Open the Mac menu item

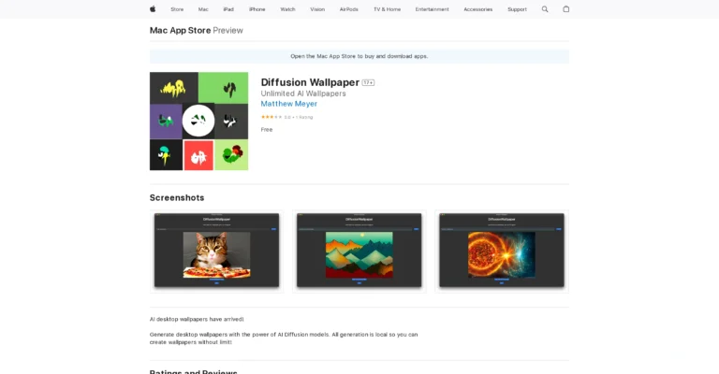(203, 9)
